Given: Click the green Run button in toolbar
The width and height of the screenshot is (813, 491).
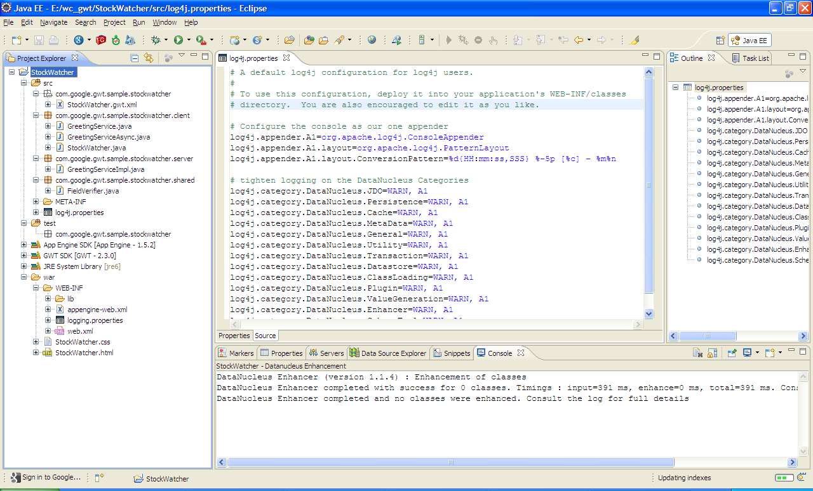Looking at the screenshot, I should pyautogui.click(x=178, y=40).
